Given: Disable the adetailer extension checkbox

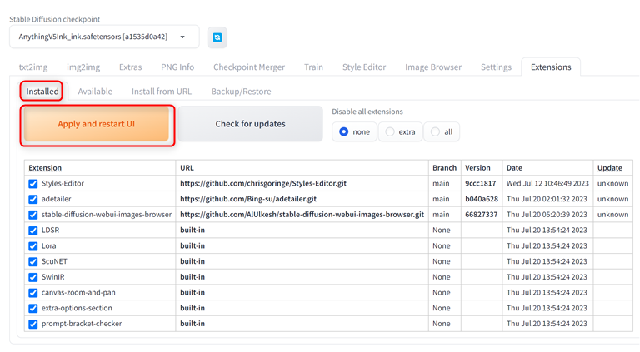Looking at the screenshot, I should (x=33, y=199).
